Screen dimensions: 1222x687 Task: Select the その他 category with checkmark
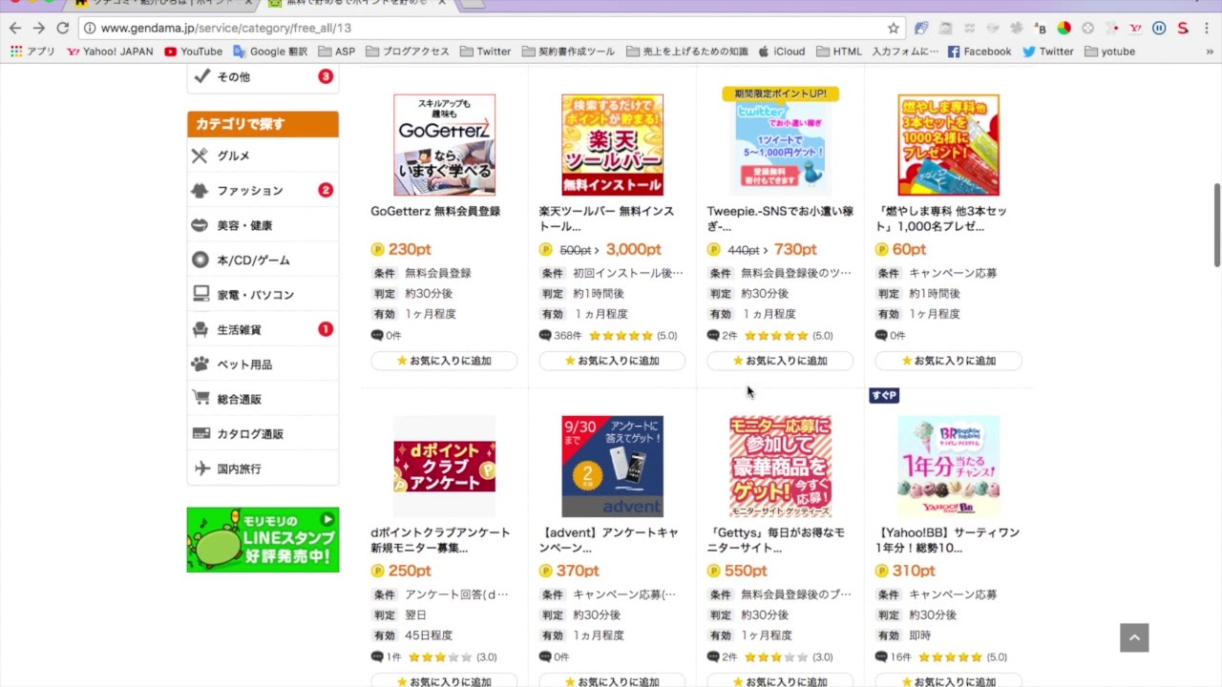[x=263, y=76]
